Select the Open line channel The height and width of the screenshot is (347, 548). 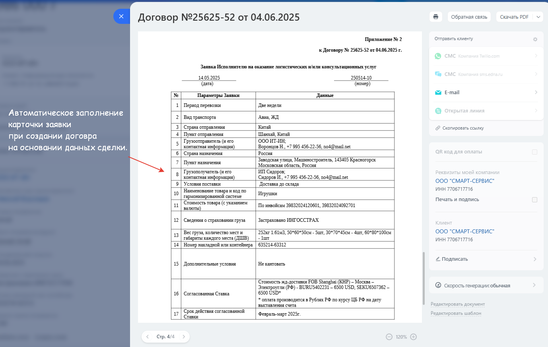point(464,111)
